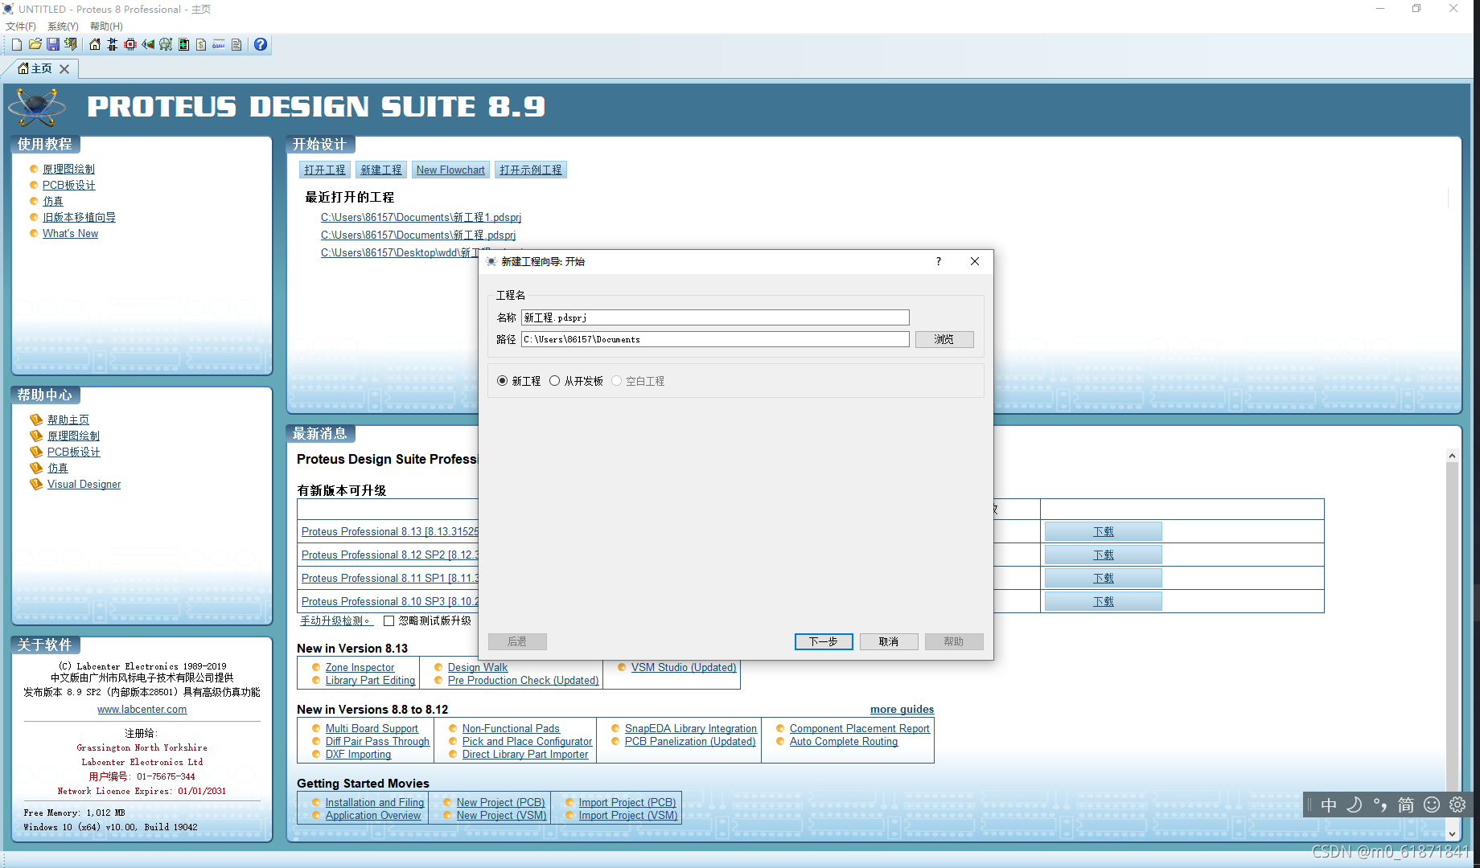Select the 从开发板 radio button

(555, 381)
